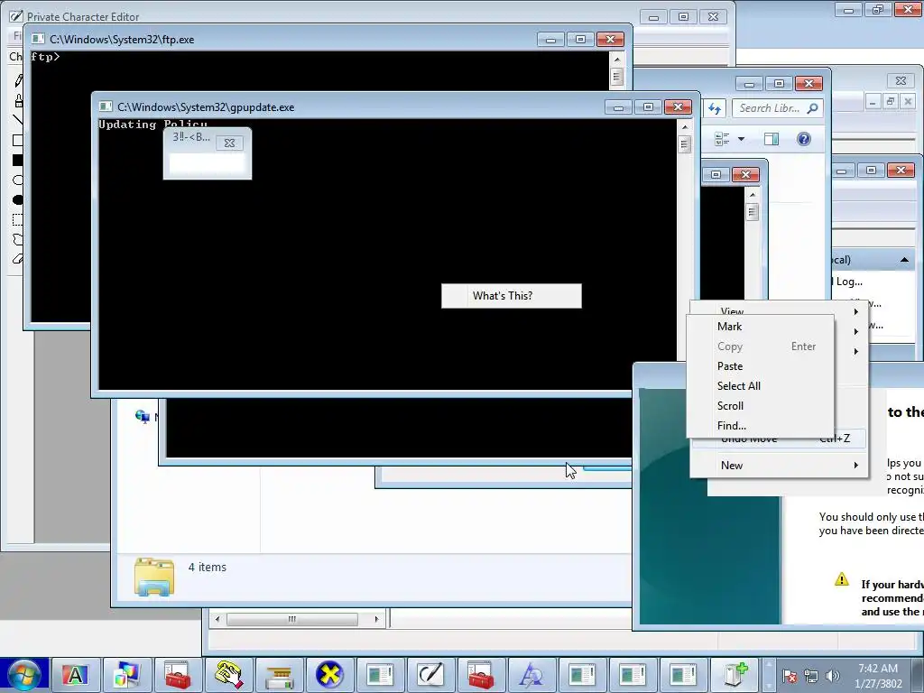This screenshot has height=693, width=924.
Task: Select the Filled Ellipse tool in Character Editor
Action: (x=18, y=199)
